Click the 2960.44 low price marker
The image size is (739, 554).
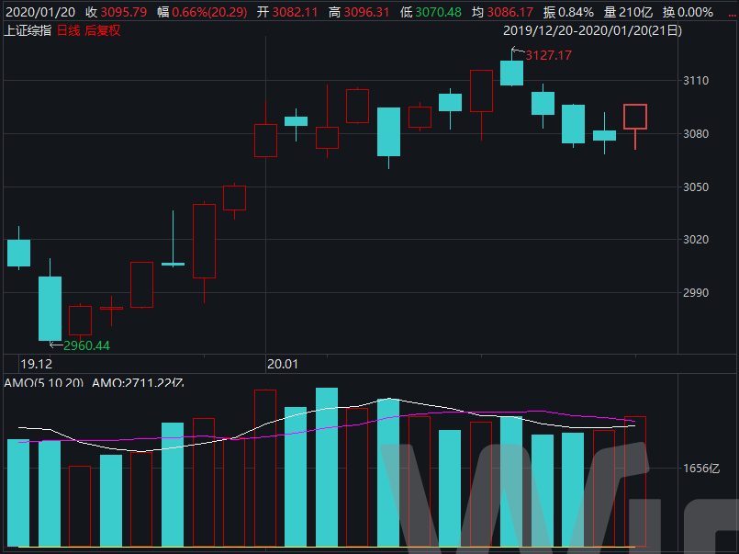(x=85, y=345)
